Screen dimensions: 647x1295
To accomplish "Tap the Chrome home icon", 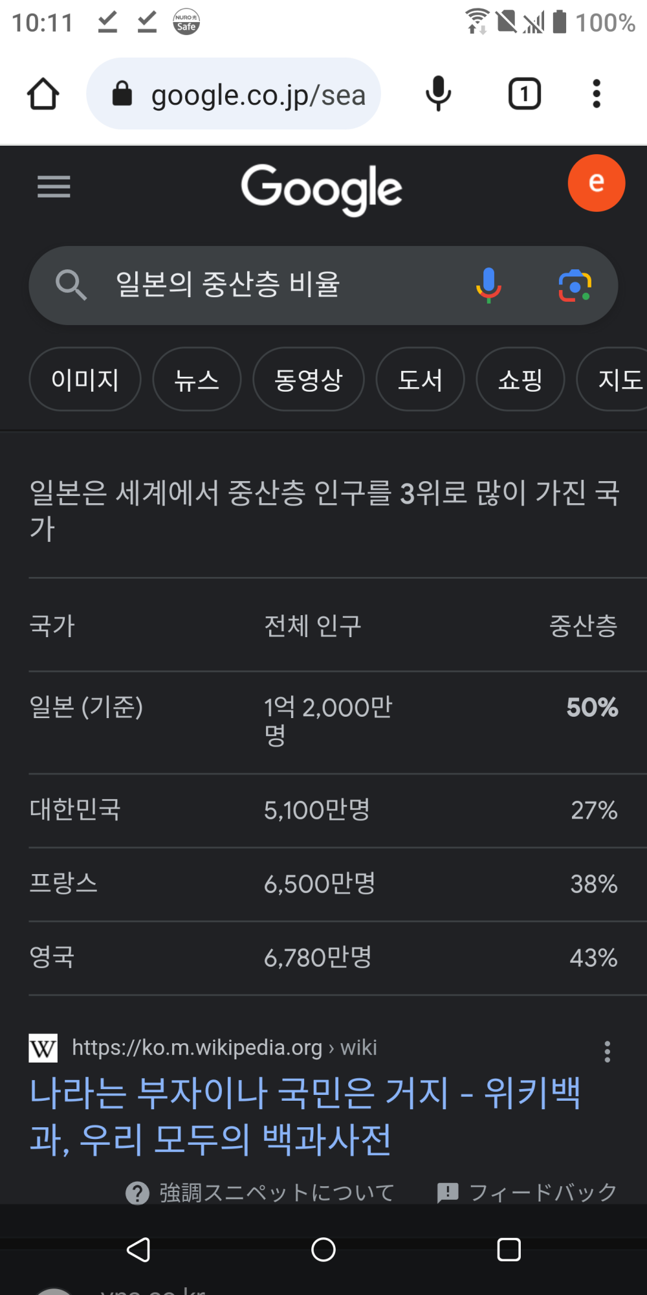I will pos(43,95).
